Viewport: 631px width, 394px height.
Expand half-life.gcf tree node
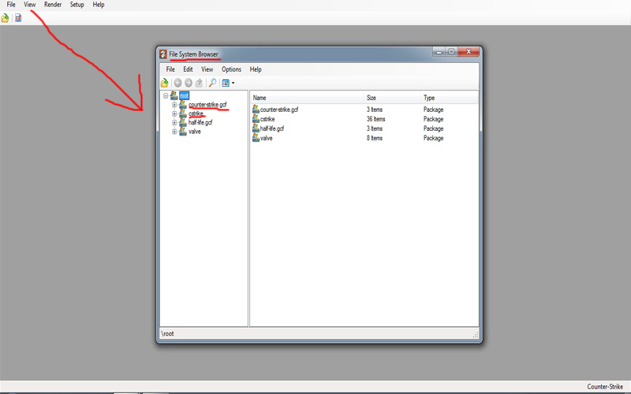point(174,122)
